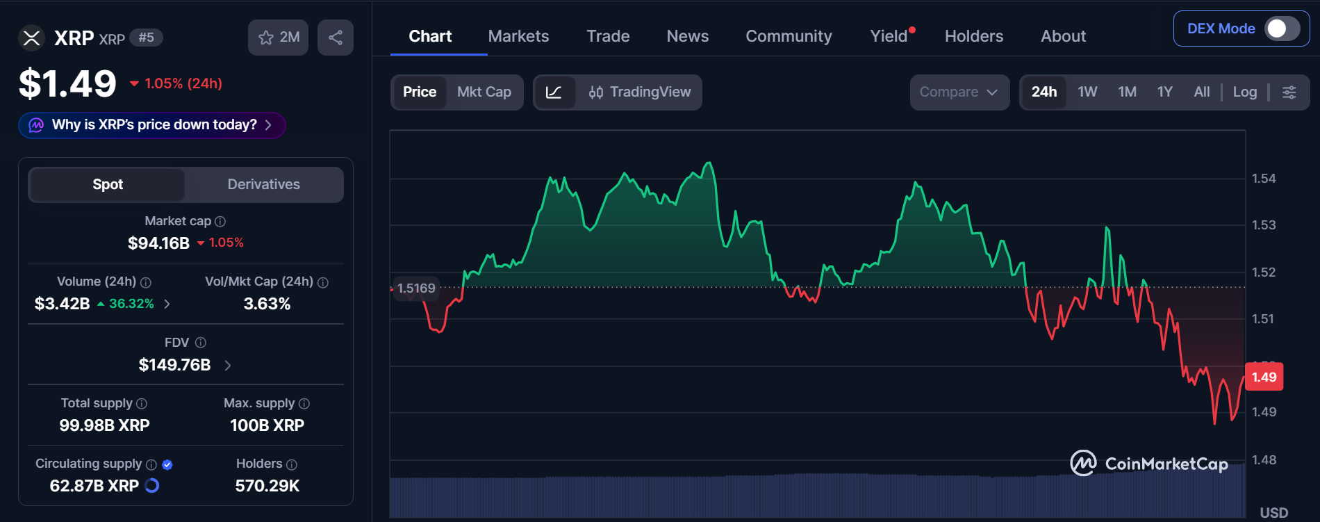Select the line chart icon button
Viewport: 1320px width, 522px height.
click(554, 92)
